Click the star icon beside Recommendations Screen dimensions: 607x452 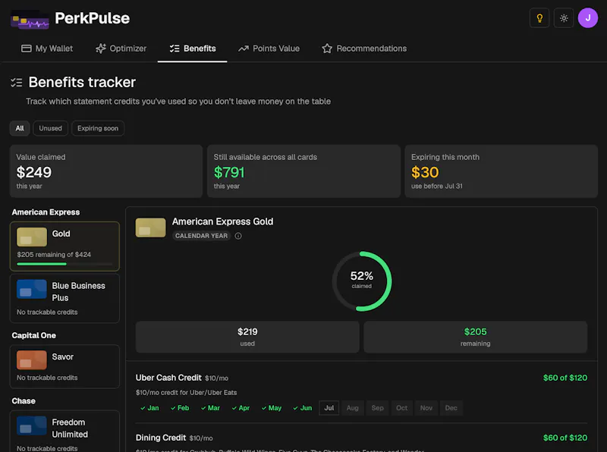coord(327,49)
